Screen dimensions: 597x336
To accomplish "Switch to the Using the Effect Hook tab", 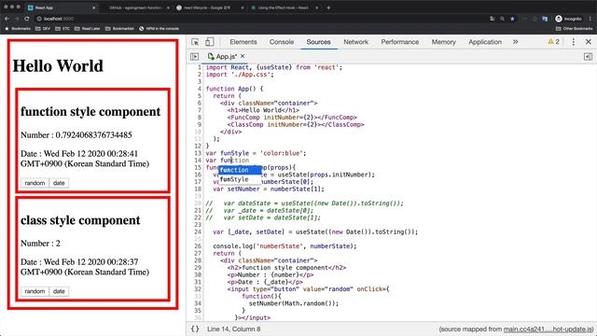I will click(x=283, y=7).
